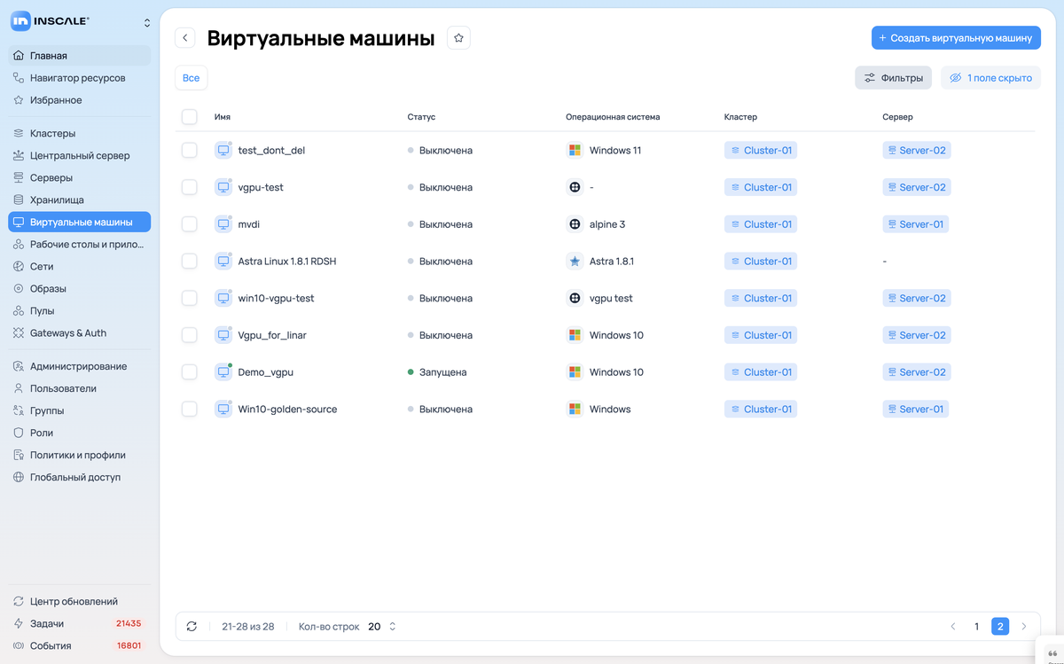Click the Группы icon
Image resolution: width=1064 pixels, height=664 pixels.
point(19,410)
